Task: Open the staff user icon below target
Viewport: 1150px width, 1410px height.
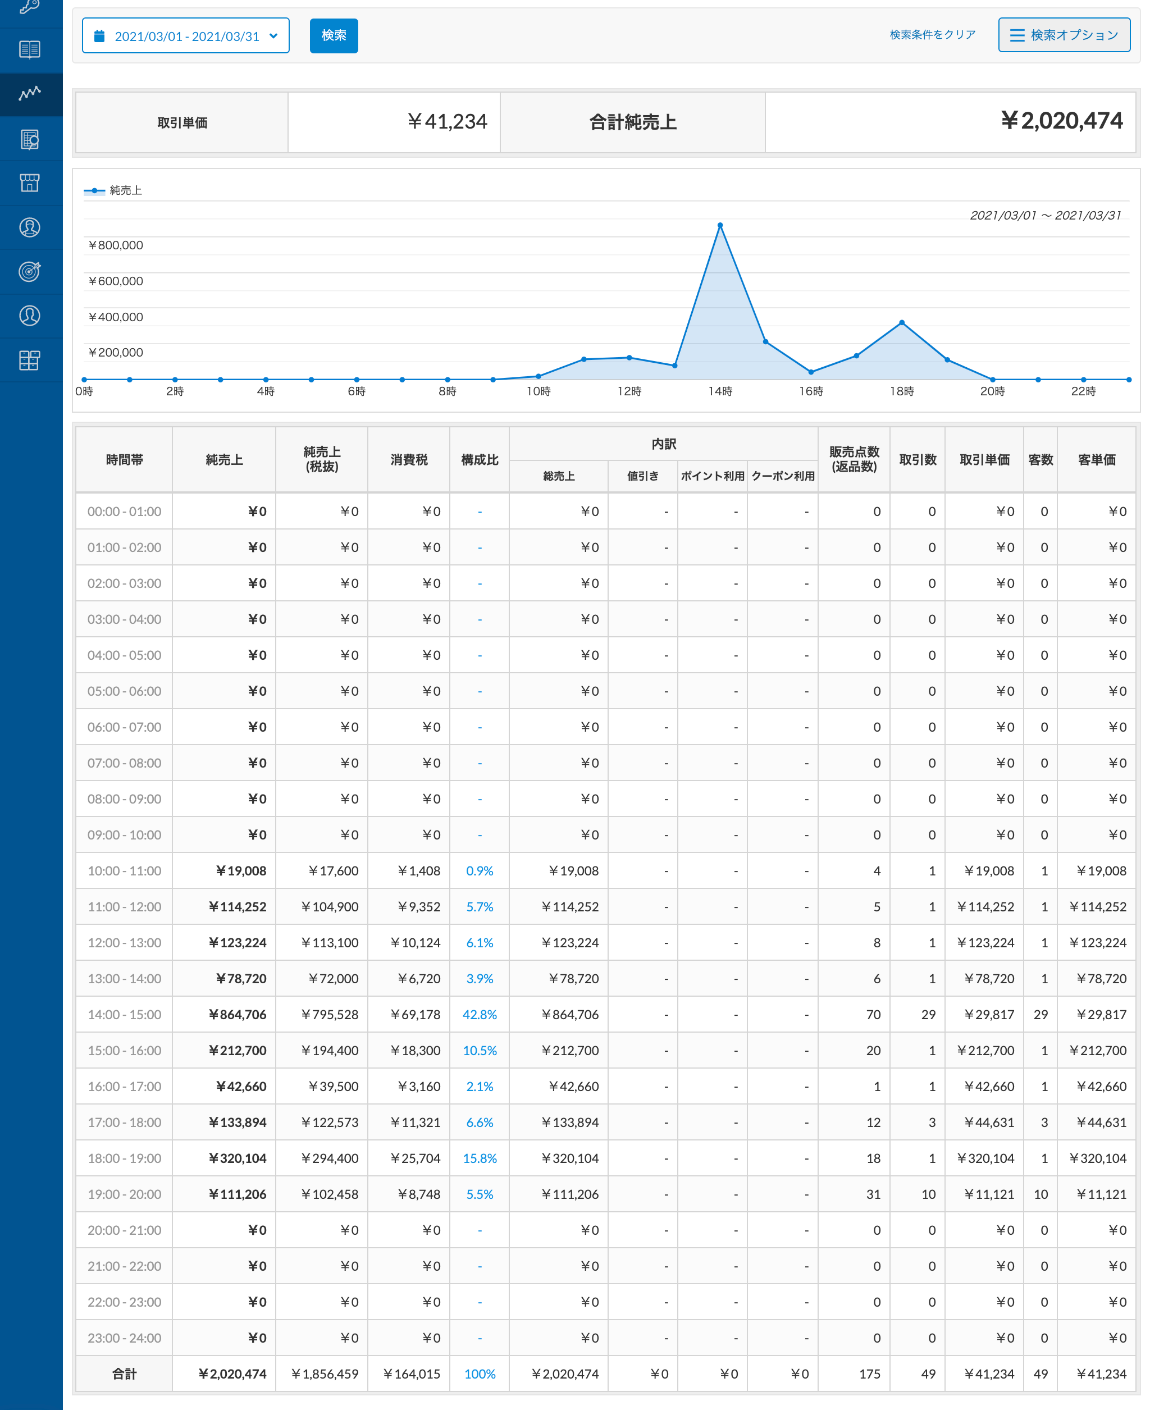Action: click(x=29, y=315)
